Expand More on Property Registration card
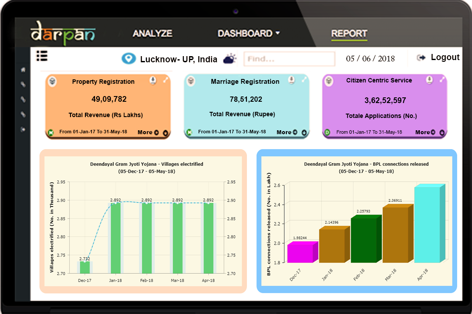The image size is (472, 314). (x=148, y=132)
